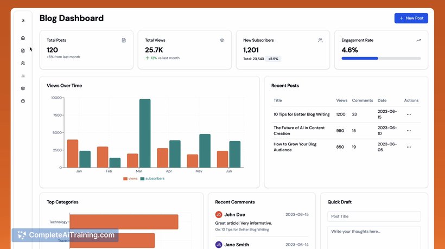Viewport: 445px width, 249px height.
Task: Click the JD avatar for John Doe
Action: tap(219, 215)
